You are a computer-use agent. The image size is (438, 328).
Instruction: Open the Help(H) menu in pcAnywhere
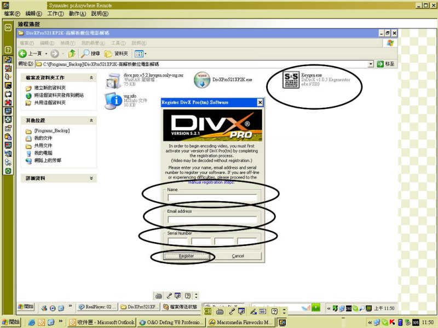point(100,14)
